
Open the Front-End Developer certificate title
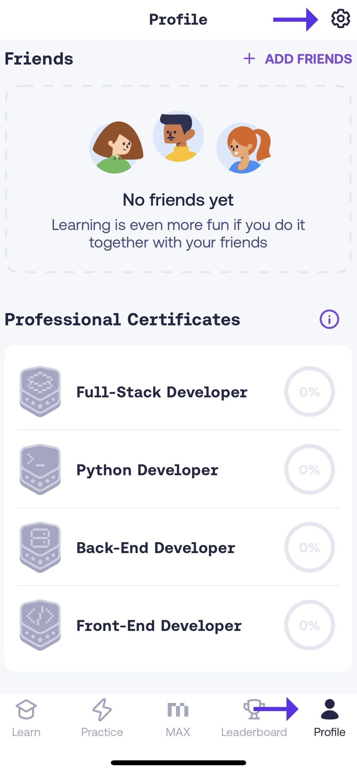(x=159, y=626)
